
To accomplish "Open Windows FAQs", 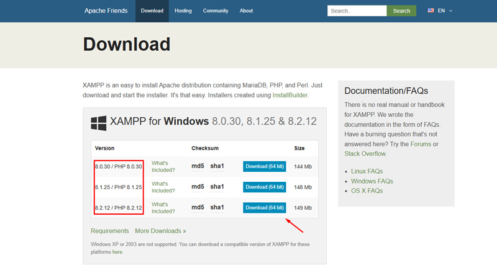I will click(x=372, y=181).
